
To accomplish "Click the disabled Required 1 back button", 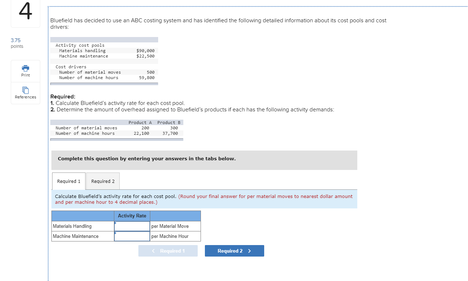I will (168, 250).
